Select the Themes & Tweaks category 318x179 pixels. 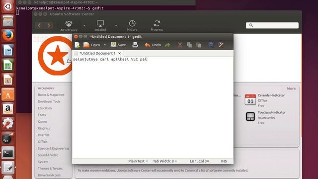point(50,169)
